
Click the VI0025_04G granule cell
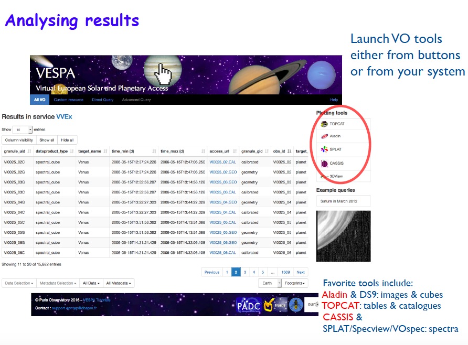[x=18, y=202]
